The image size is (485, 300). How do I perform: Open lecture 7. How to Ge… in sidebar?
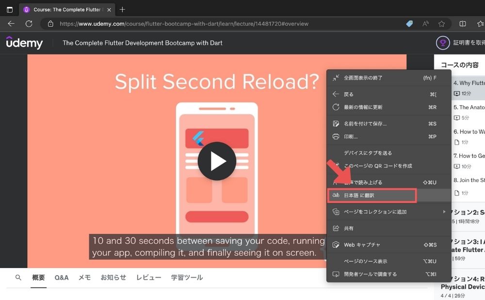469,161
